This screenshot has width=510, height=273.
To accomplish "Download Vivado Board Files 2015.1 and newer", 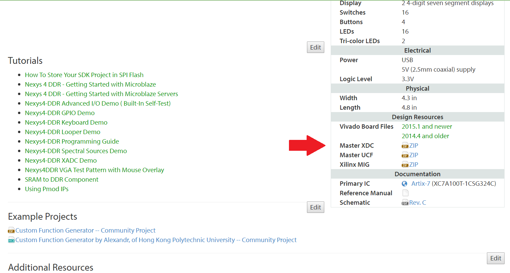I will coord(427,127).
